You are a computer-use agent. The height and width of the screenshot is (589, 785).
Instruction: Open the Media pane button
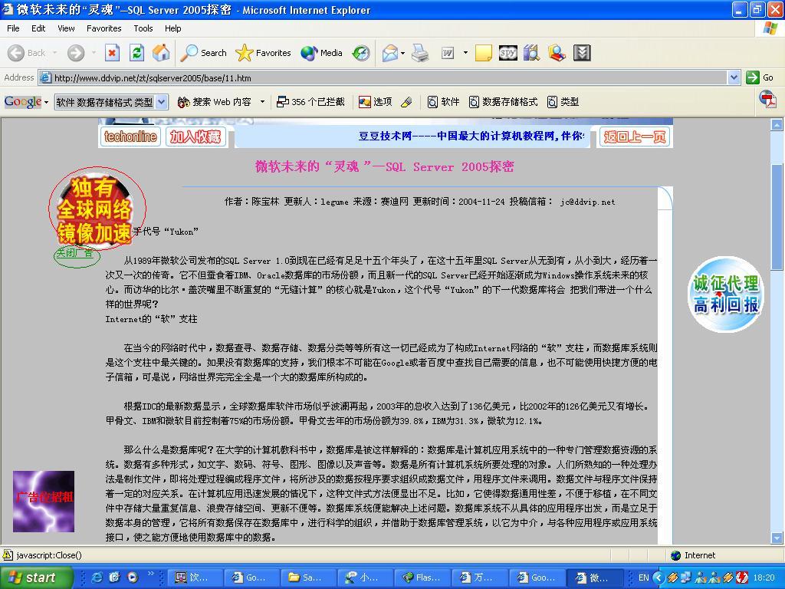pos(322,53)
